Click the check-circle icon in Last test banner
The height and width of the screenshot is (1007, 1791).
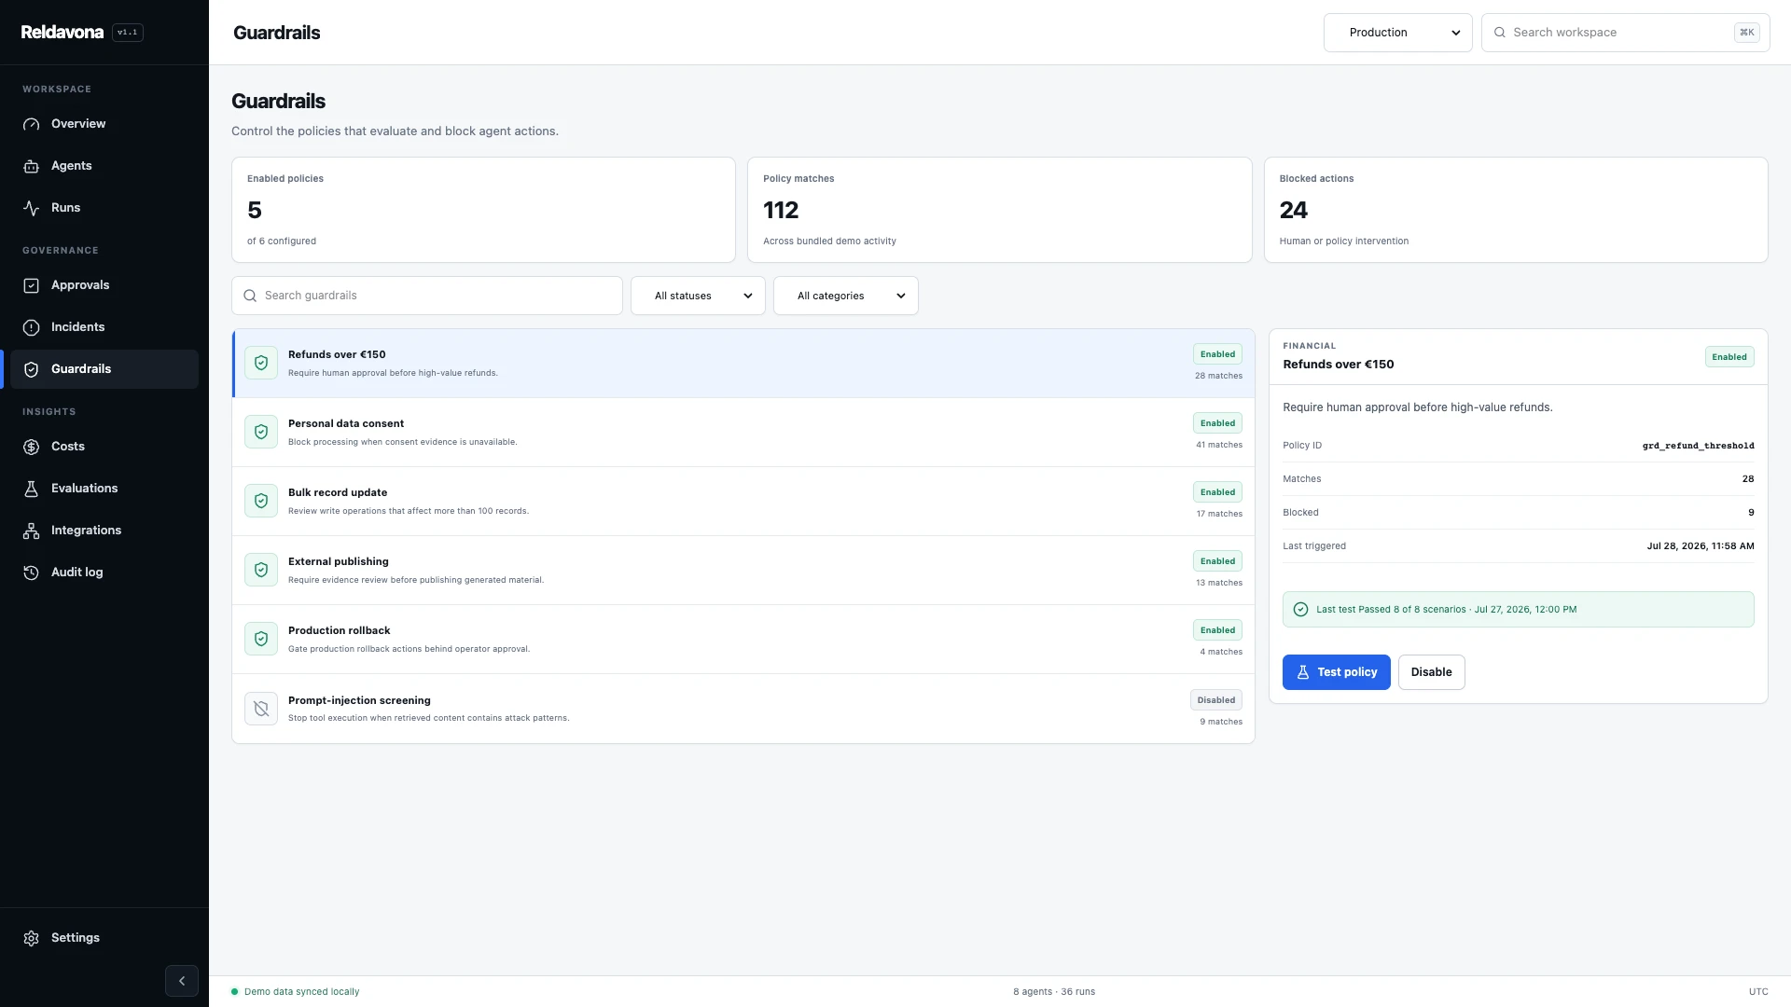pos(1300,610)
